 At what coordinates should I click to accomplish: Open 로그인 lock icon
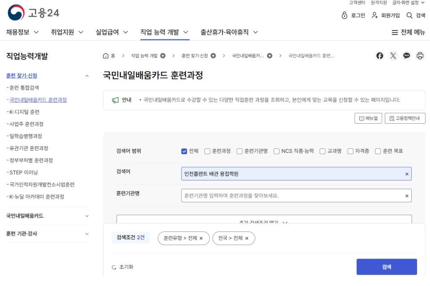pos(344,15)
